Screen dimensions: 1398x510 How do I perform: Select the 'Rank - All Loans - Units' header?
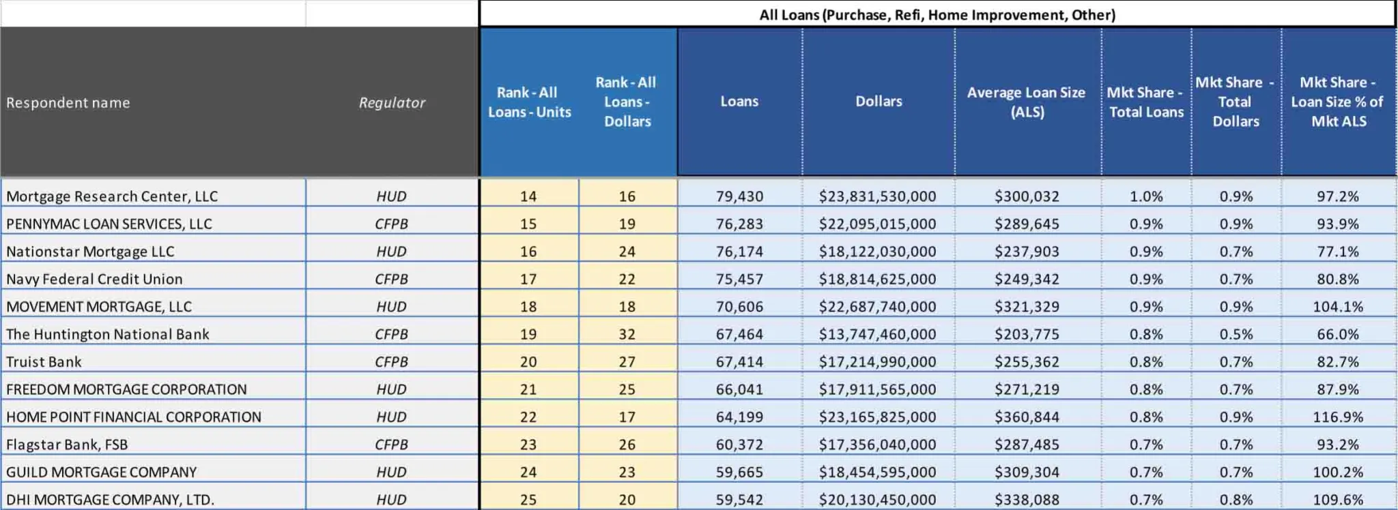point(529,102)
